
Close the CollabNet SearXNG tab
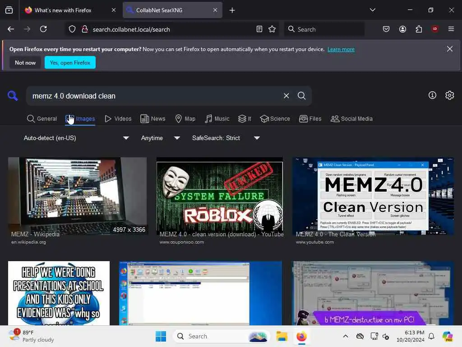(x=215, y=10)
